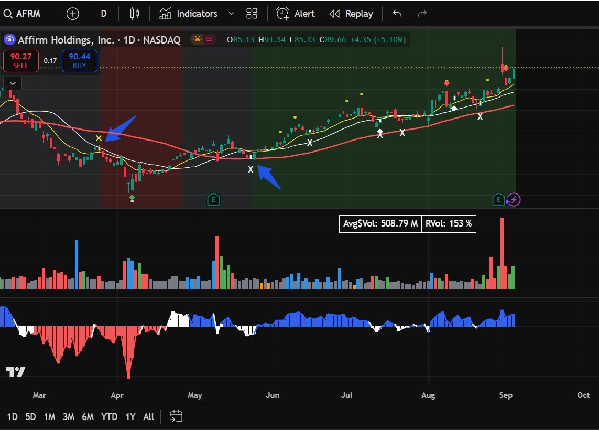Open the D interval dropdown
The height and width of the screenshot is (430, 599).
coord(104,14)
